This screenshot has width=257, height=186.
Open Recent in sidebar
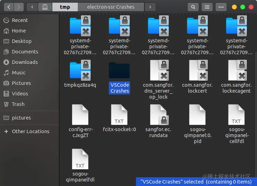tap(30, 20)
